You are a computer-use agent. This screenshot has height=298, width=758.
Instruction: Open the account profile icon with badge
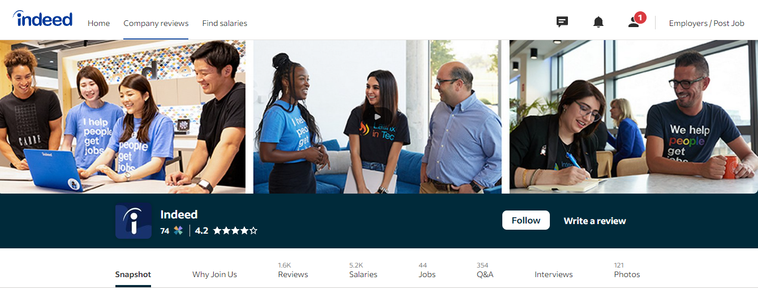click(636, 21)
